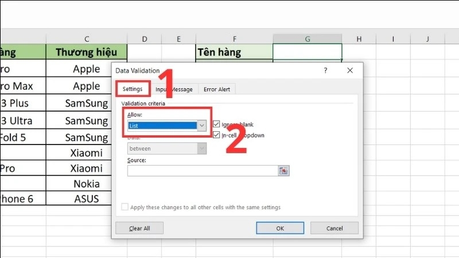Close the Data Validation dialog

pyautogui.click(x=351, y=71)
